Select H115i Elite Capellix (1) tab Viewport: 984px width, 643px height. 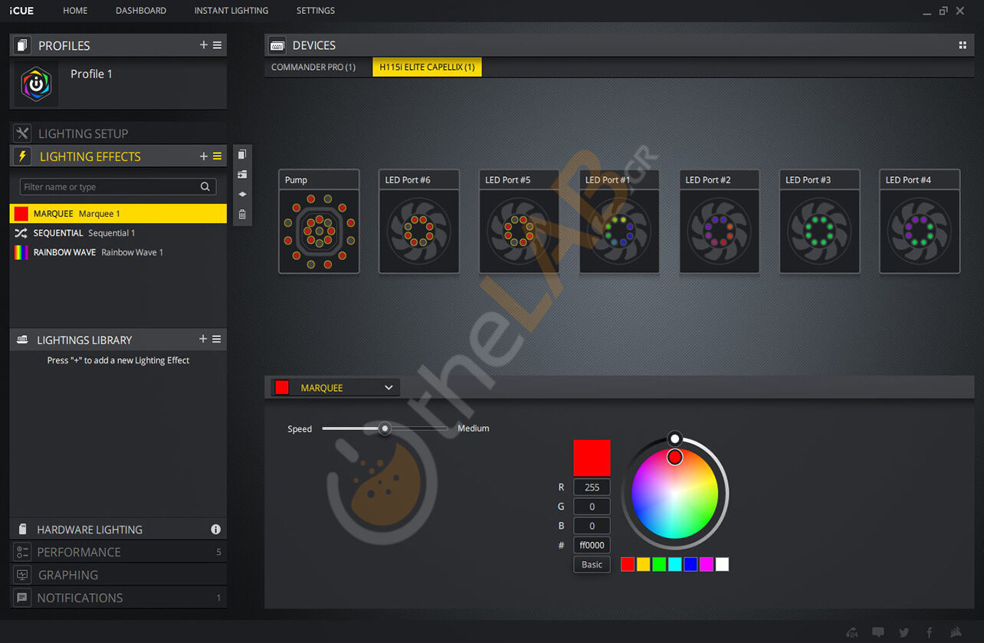coord(427,67)
